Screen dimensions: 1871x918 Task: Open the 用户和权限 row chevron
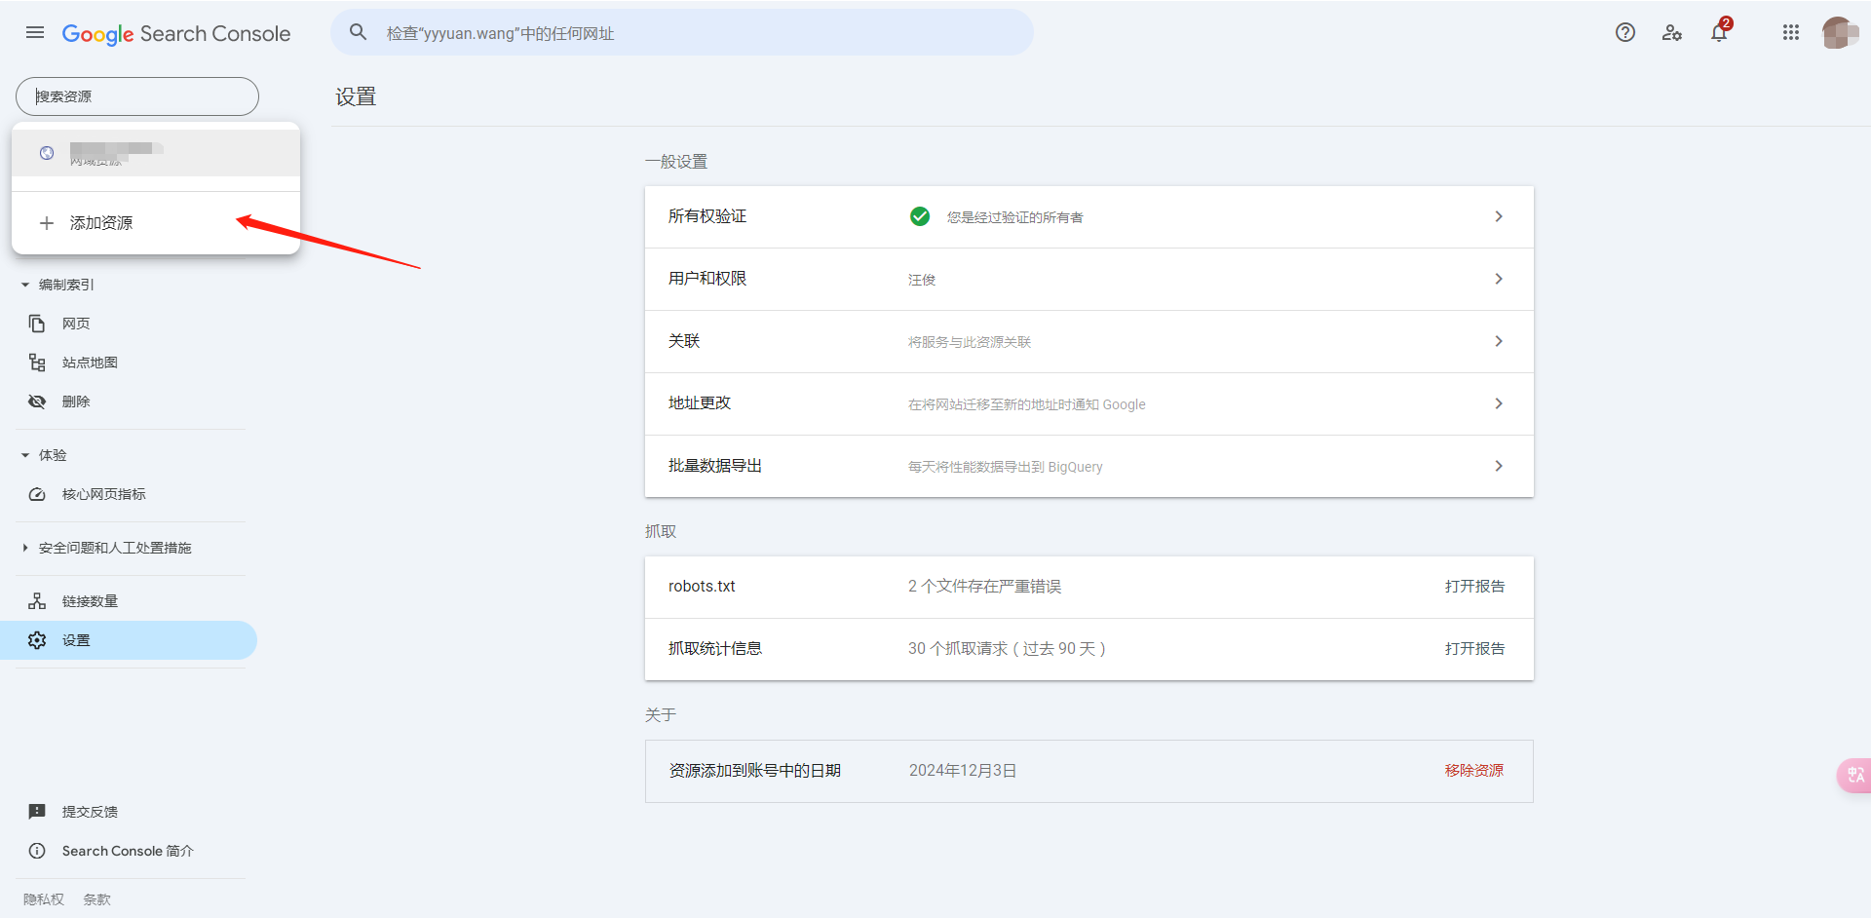pos(1498,280)
